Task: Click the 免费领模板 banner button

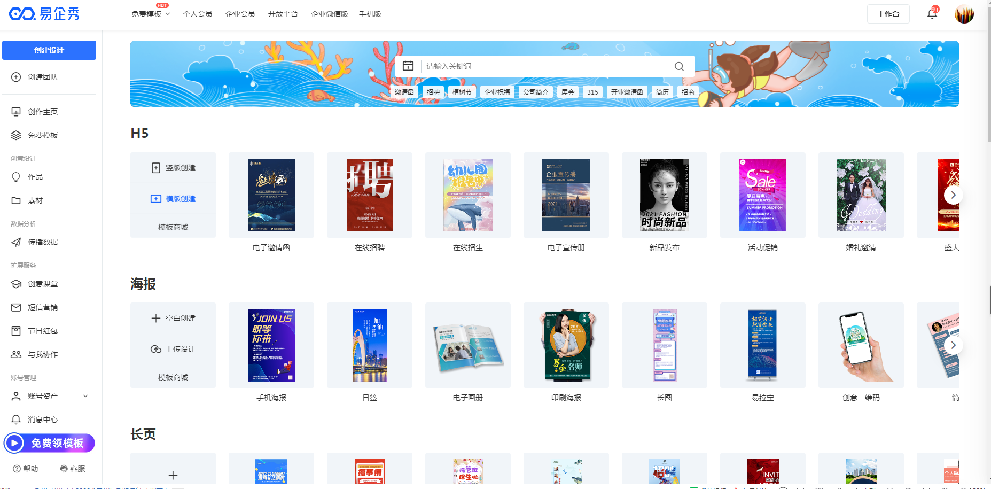Action: (x=50, y=443)
